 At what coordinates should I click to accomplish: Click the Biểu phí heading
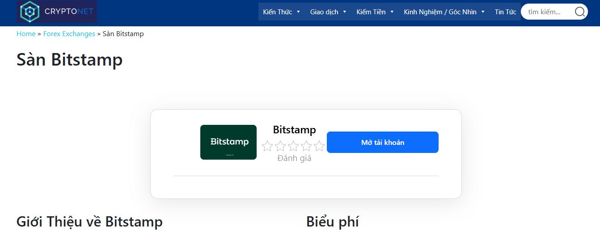pyautogui.click(x=333, y=222)
